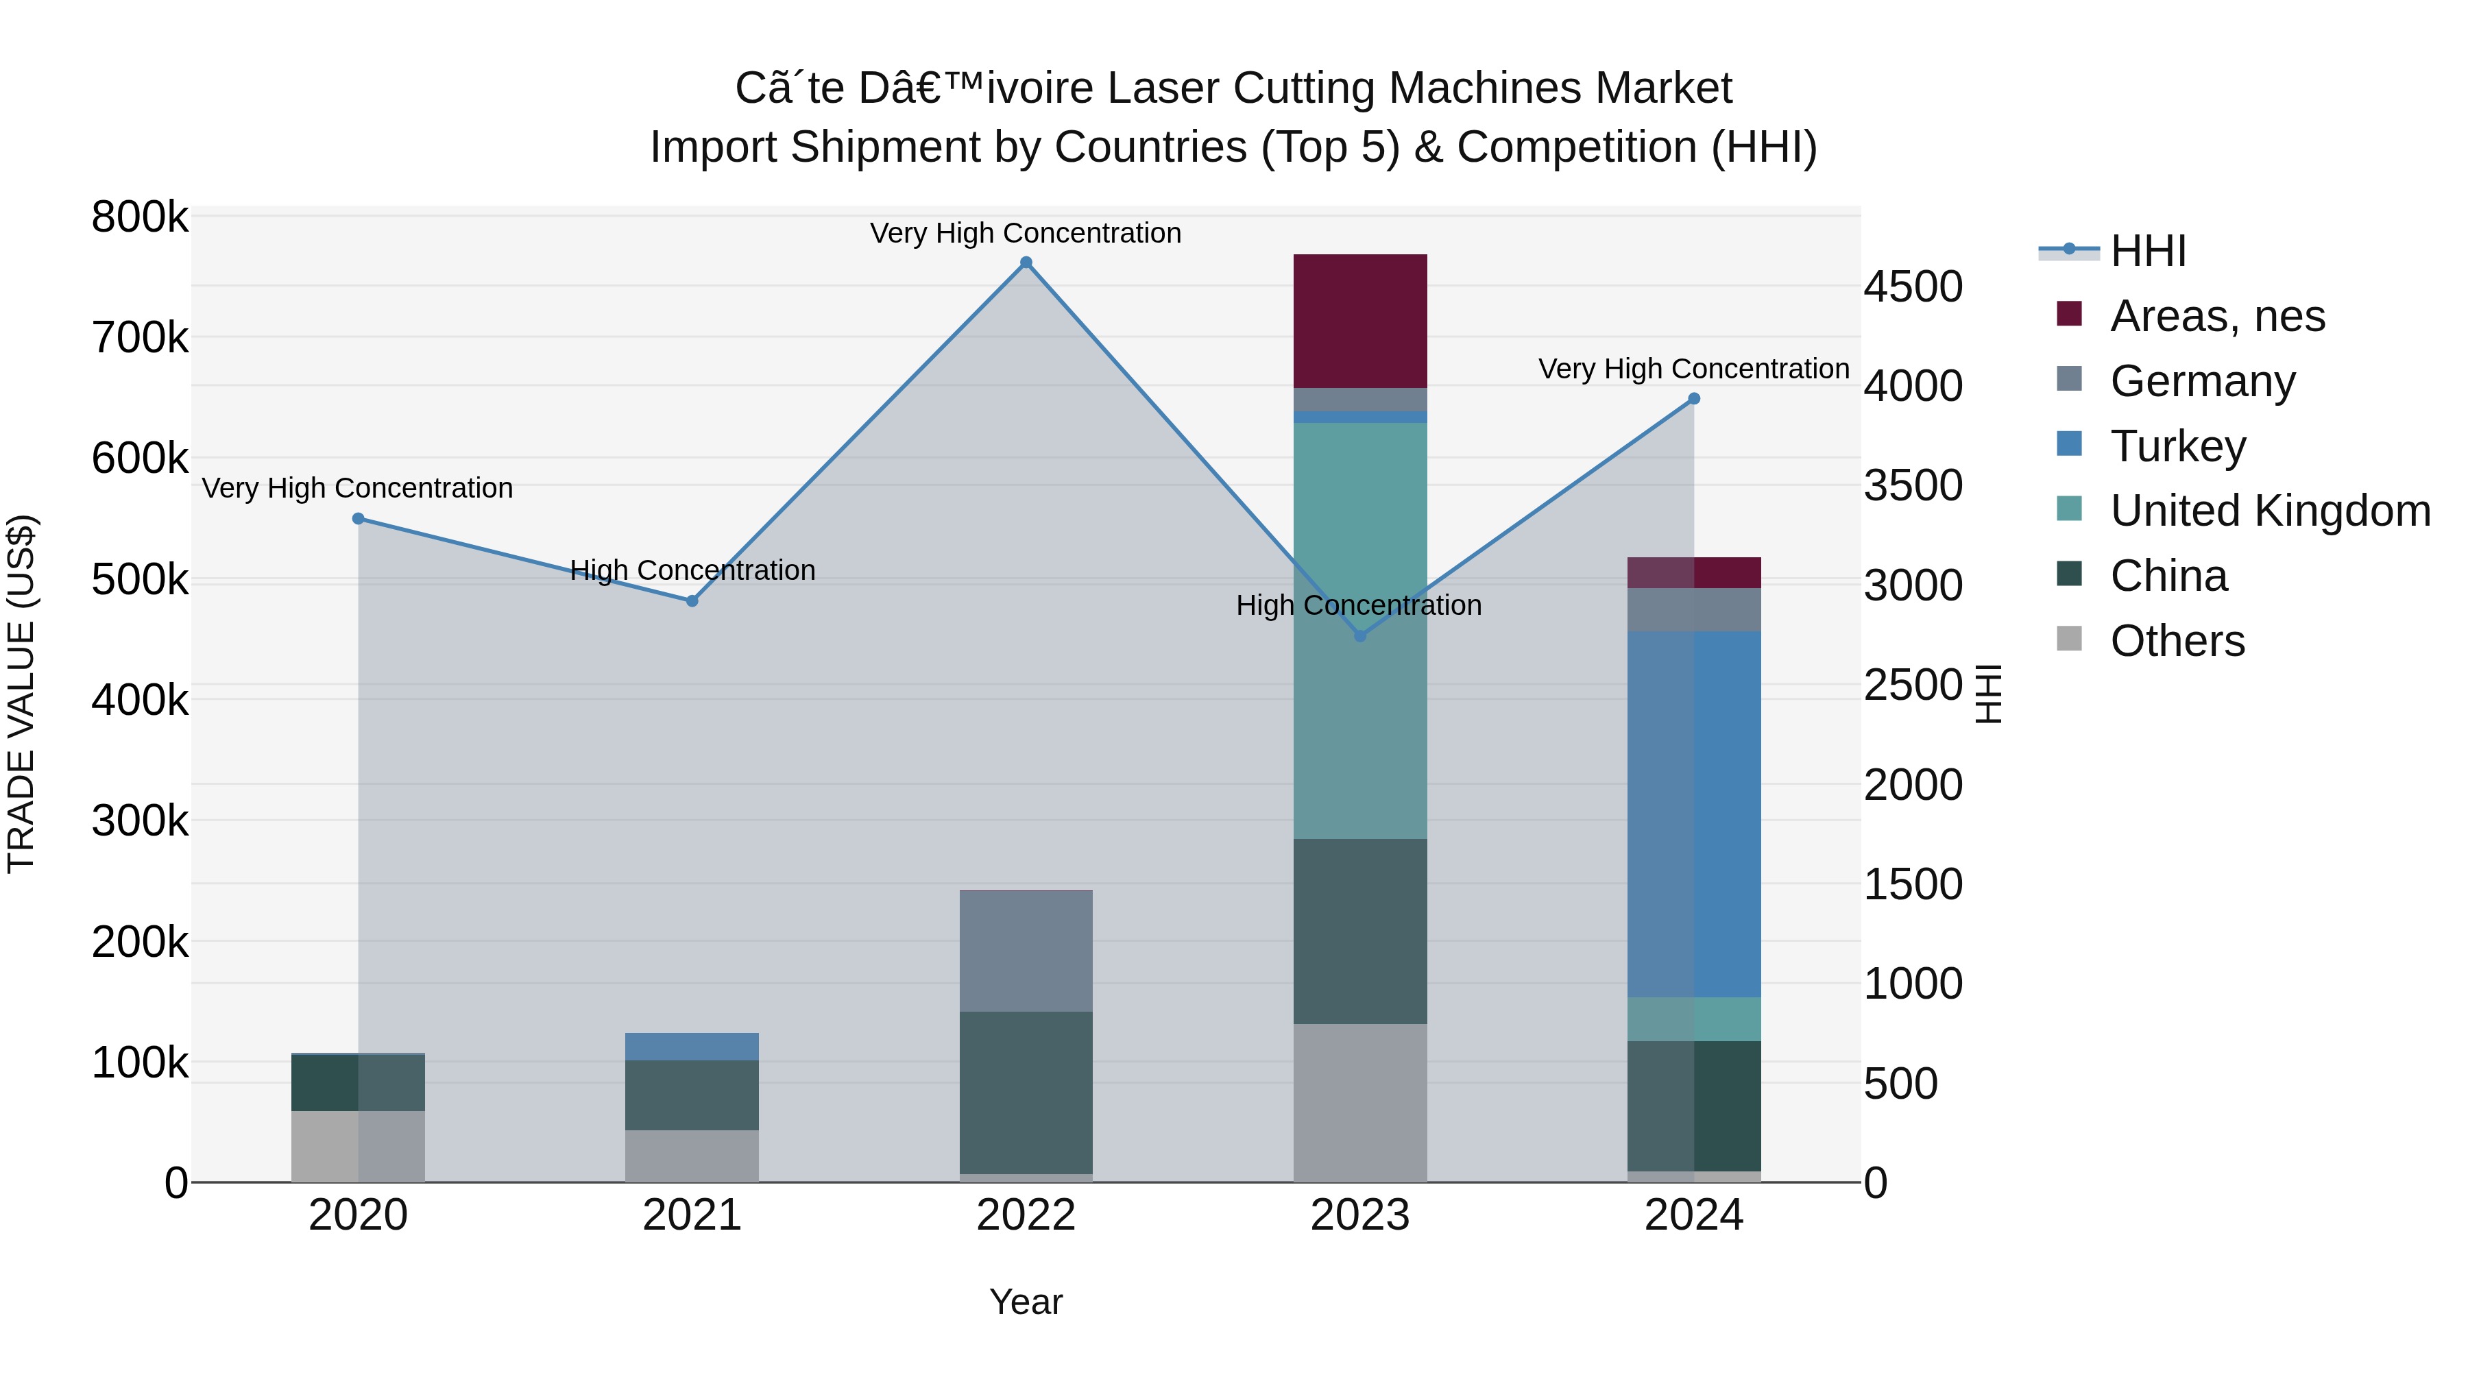
Task: Select the 2023 China bar segment
Action: 1360,931
